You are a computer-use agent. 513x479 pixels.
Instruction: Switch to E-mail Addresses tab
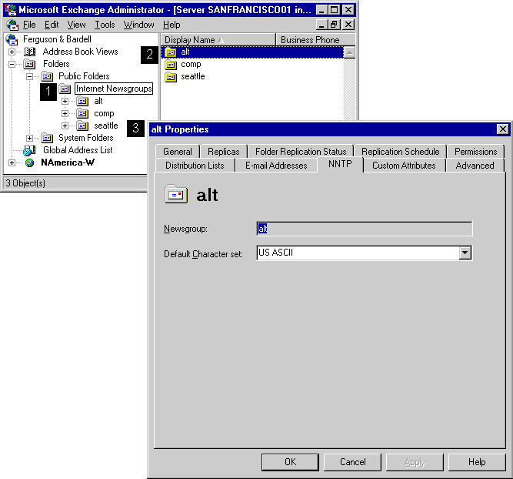(x=276, y=166)
